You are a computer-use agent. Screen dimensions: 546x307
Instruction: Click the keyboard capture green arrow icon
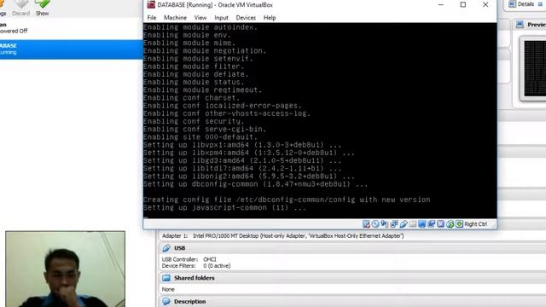pos(459,224)
